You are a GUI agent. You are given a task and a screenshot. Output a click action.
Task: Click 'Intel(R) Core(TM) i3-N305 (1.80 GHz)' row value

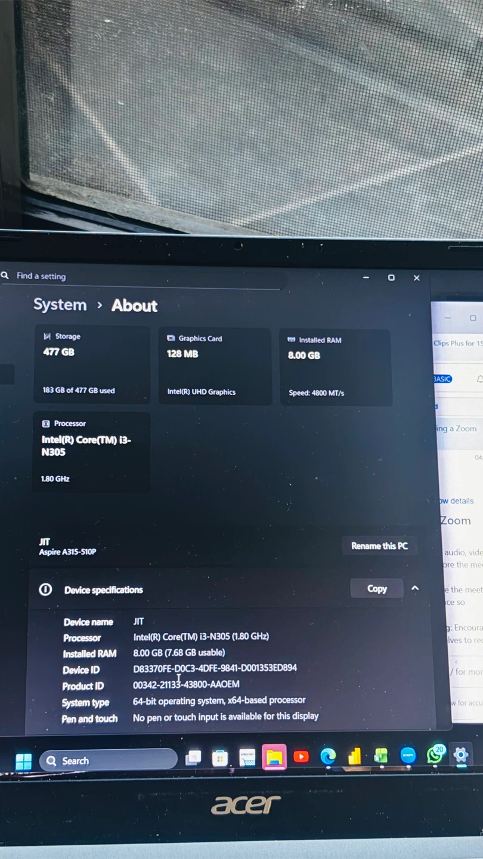(201, 636)
